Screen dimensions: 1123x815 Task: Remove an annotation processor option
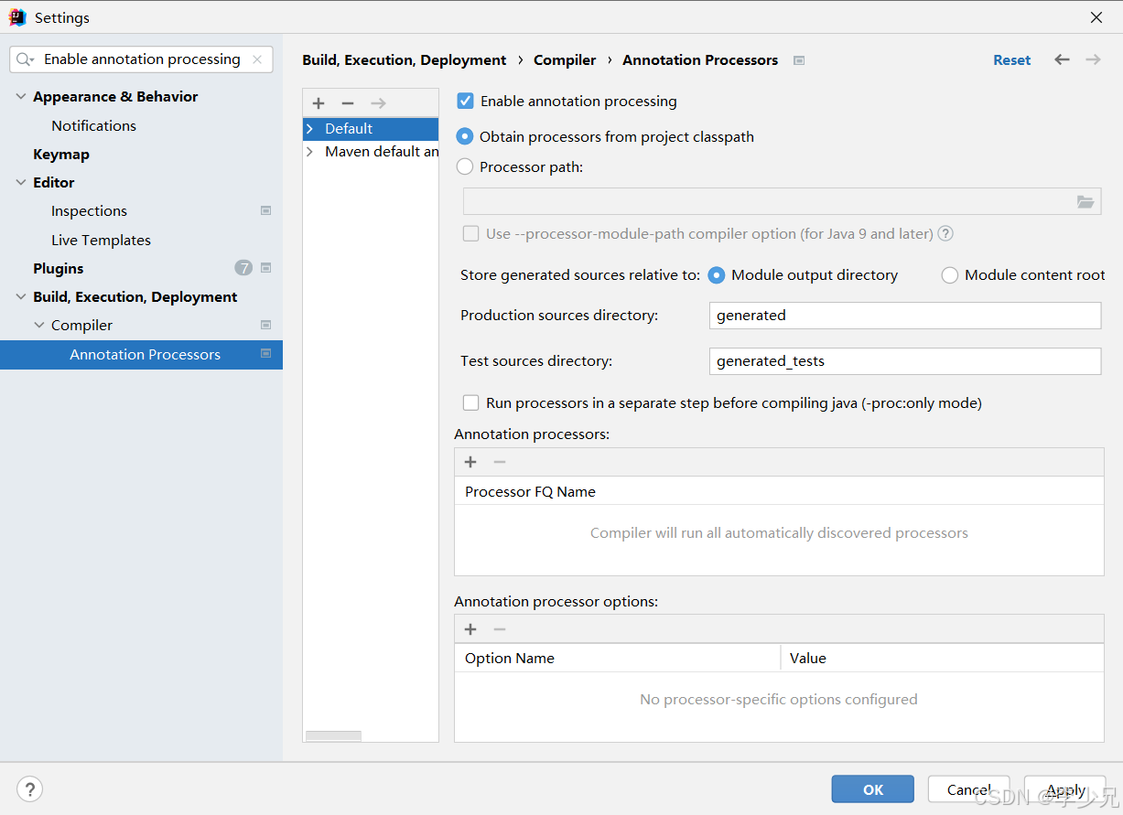pyautogui.click(x=500, y=629)
